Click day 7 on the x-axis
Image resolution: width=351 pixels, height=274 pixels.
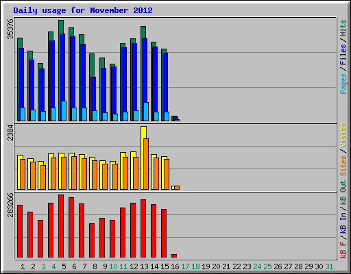click(84, 266)
